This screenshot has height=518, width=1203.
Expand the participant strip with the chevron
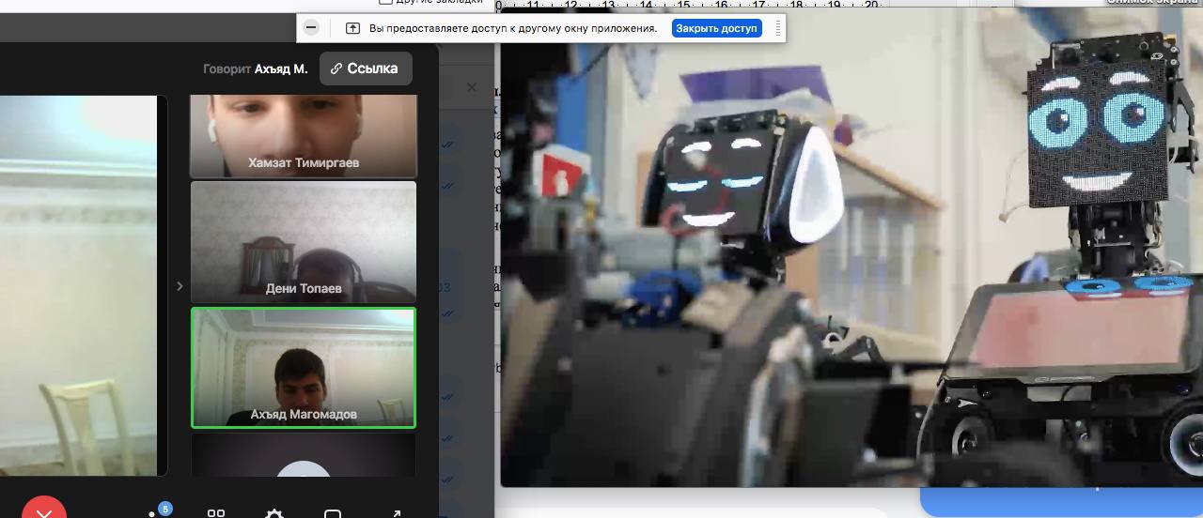click(x=180, y=286)
